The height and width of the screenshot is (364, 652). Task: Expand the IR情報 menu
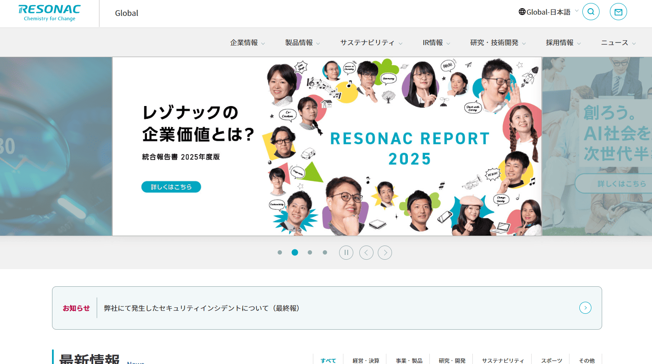point(436,42)
